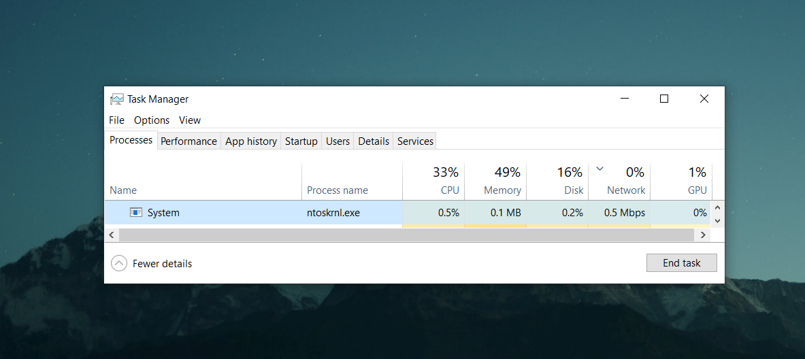The width and height of the screenshot is (805, 359).
Task: Sort by the Process name column header
Action: point(352,182)
